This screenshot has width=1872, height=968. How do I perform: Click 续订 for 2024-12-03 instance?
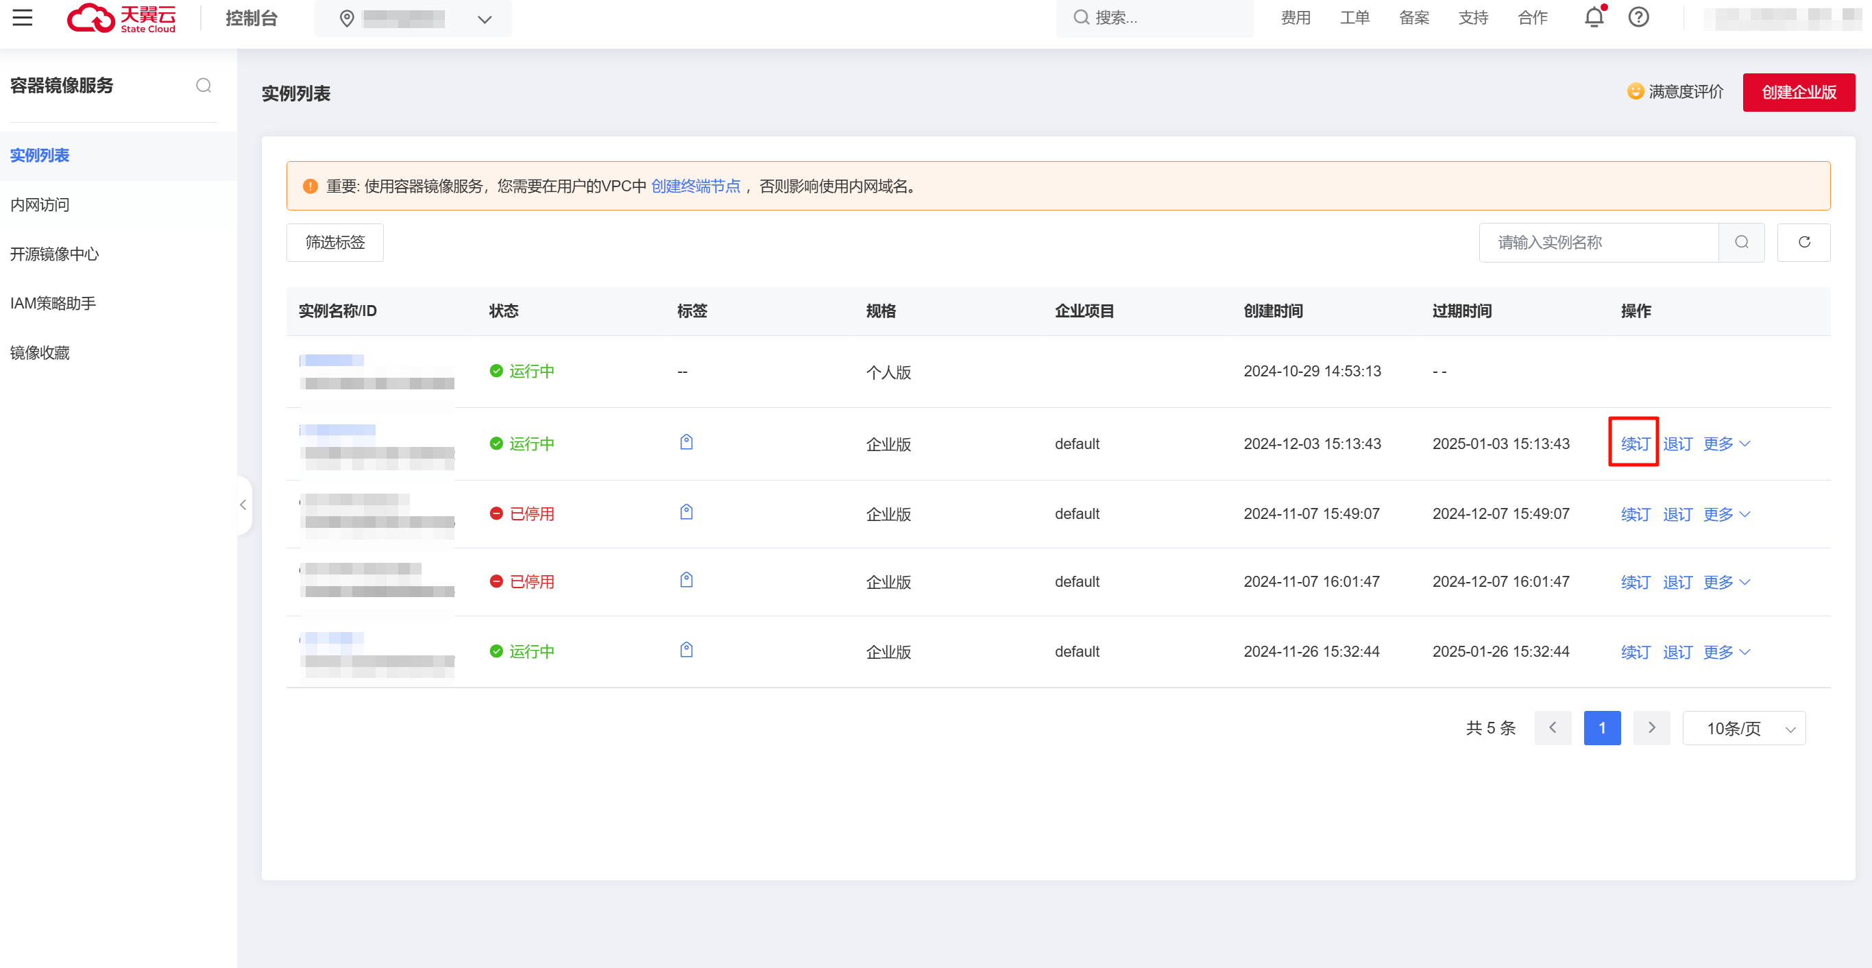1635,444
